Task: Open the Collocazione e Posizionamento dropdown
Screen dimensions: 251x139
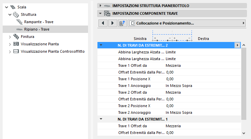Action: (x=187, y=23)
